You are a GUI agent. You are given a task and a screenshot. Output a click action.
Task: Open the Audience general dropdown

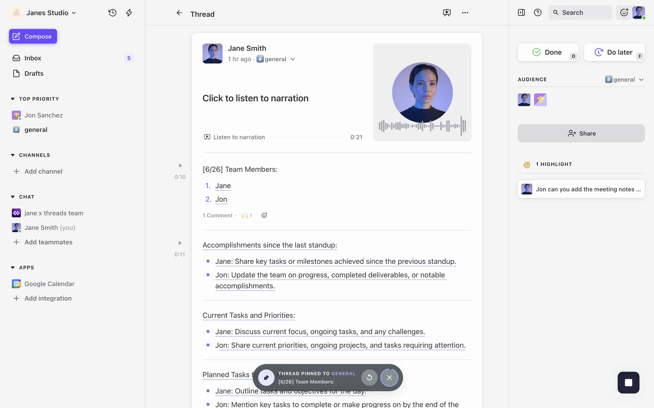tap(624, 79)
